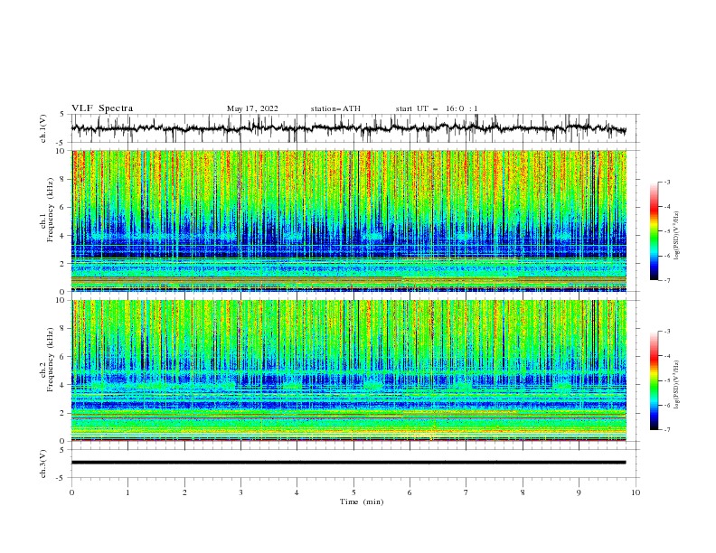Click the "VLF Spectra" title text
The height and width of the screenshot is (553, 716).
click(102, 108)
